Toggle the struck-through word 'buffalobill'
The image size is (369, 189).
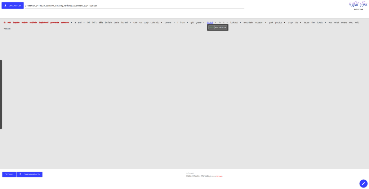click(44, 22)
